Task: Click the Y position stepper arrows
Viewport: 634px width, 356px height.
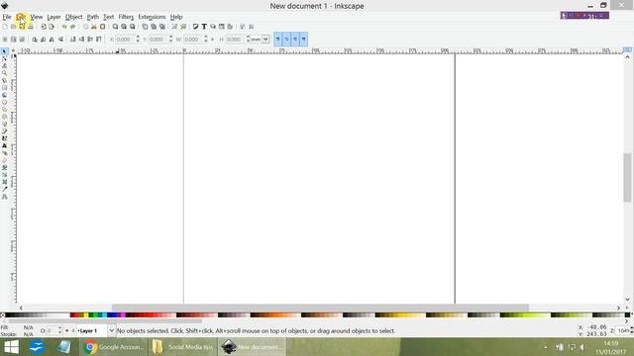Action: point(170,40)
